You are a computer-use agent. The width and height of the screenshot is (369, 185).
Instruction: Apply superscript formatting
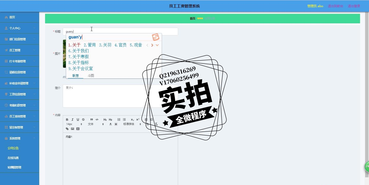point(138,120)
